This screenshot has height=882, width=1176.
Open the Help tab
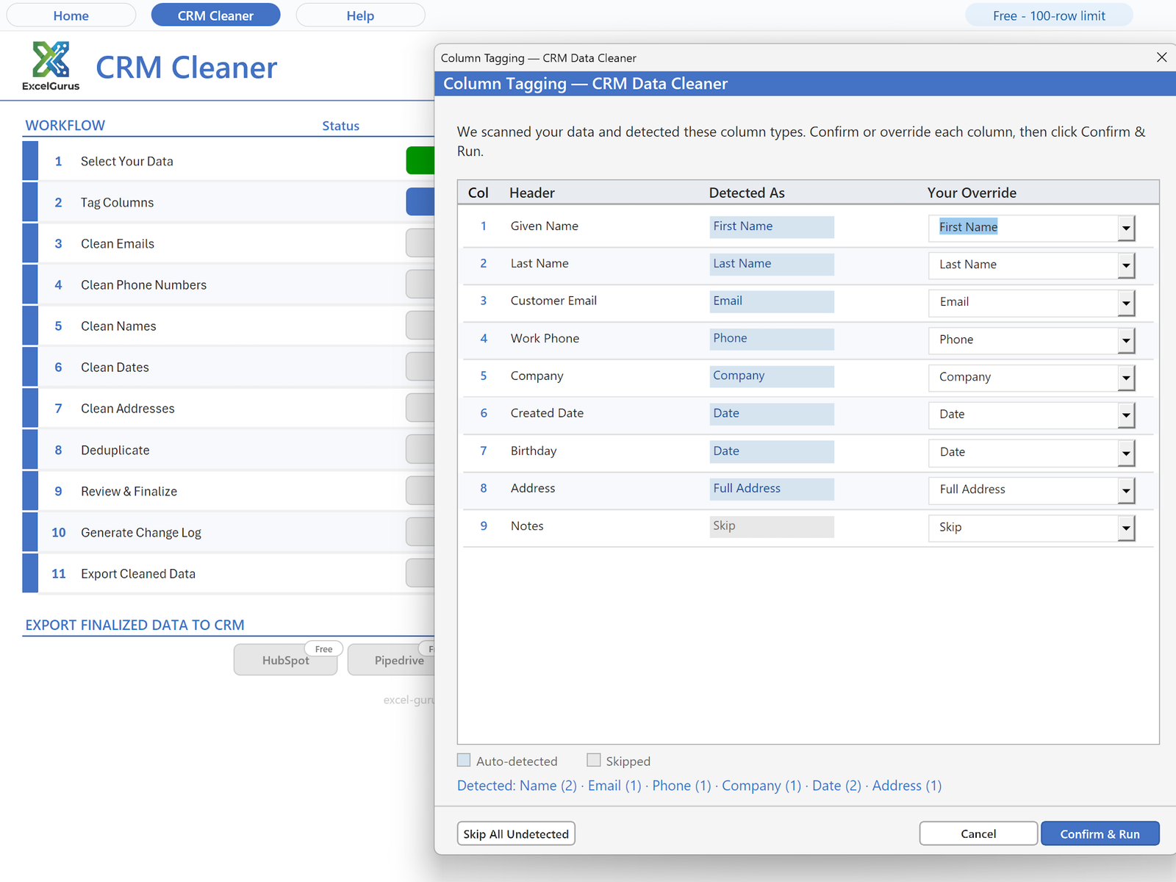coord(360,15)
